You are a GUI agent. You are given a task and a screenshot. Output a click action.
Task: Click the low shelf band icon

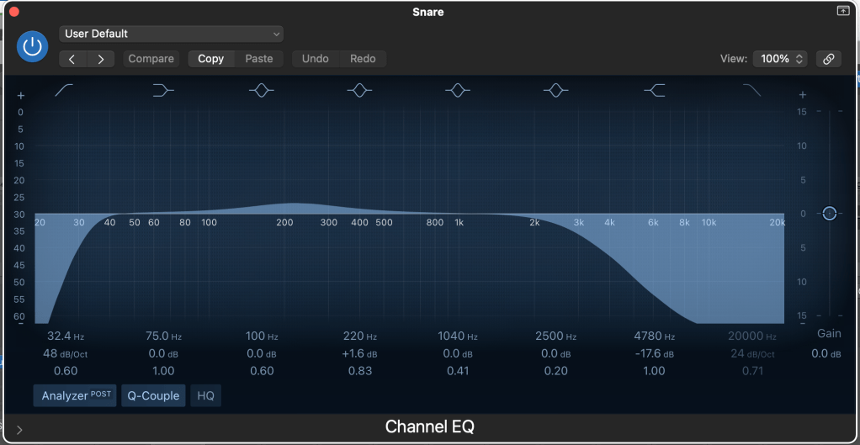coord(163,91)
